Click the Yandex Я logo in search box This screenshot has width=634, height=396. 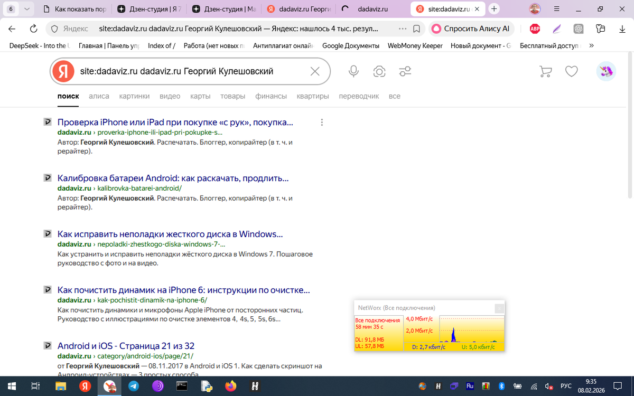tap(63, 71)
